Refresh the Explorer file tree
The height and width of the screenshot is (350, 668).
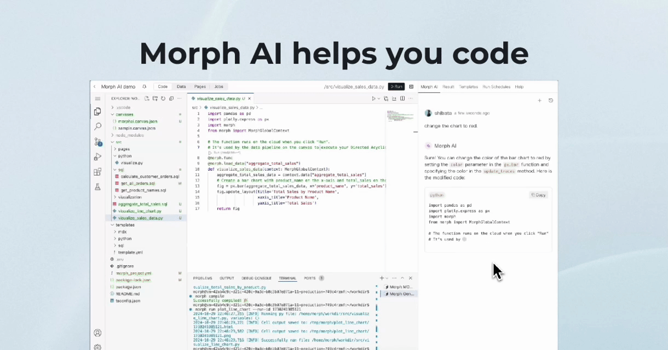point(163,98)
